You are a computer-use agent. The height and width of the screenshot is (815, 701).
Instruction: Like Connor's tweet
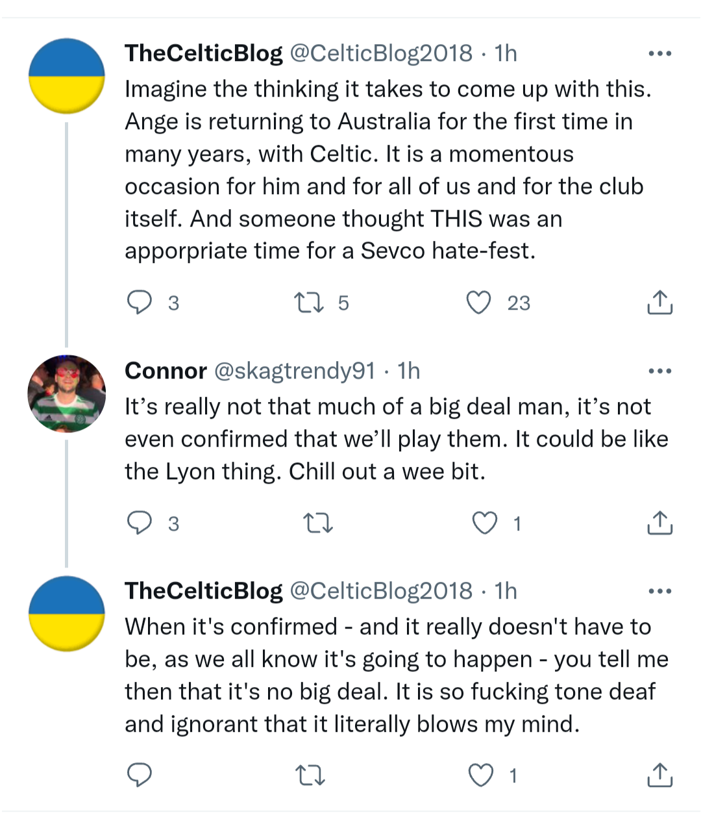tap(484, 523)
